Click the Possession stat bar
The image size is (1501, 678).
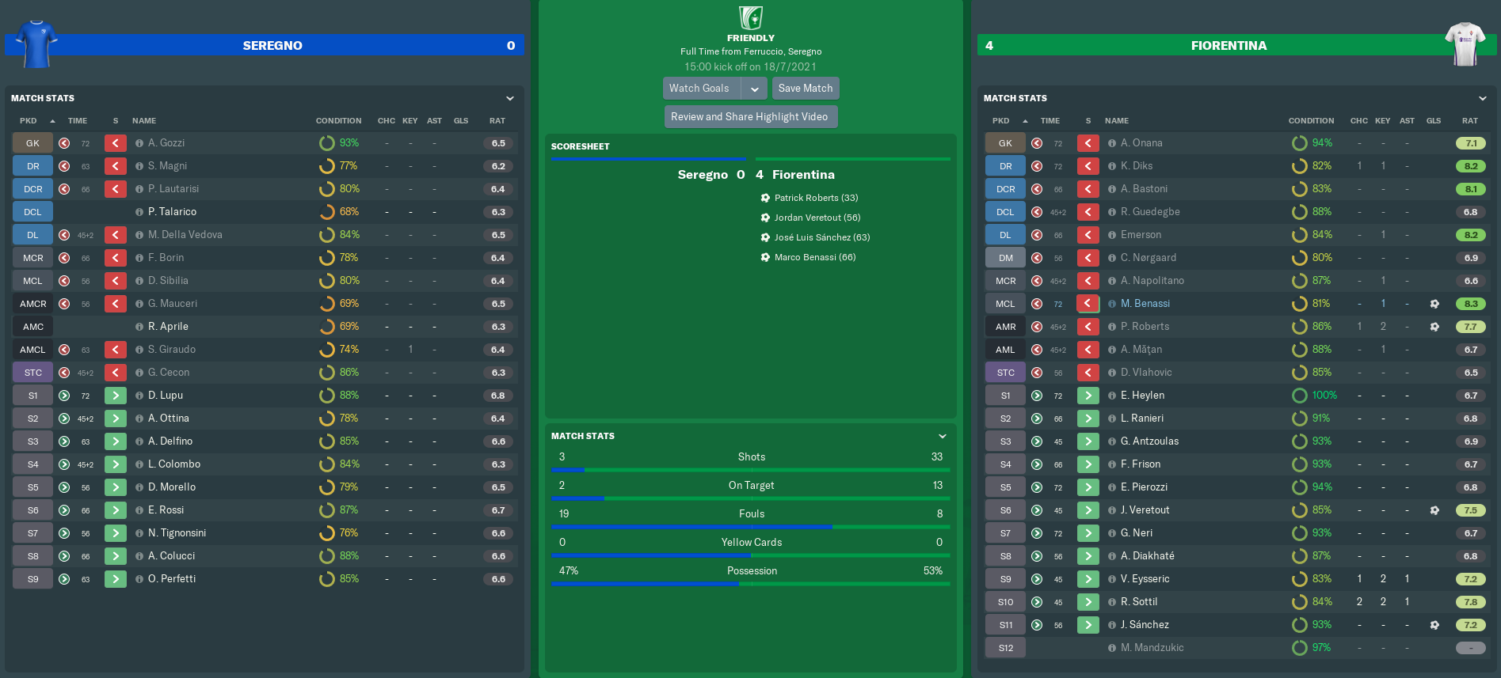[x=751, y=584]
